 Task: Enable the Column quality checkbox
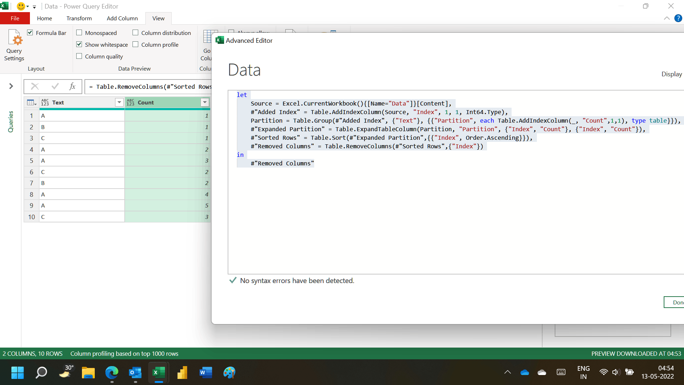coord(79,56)
